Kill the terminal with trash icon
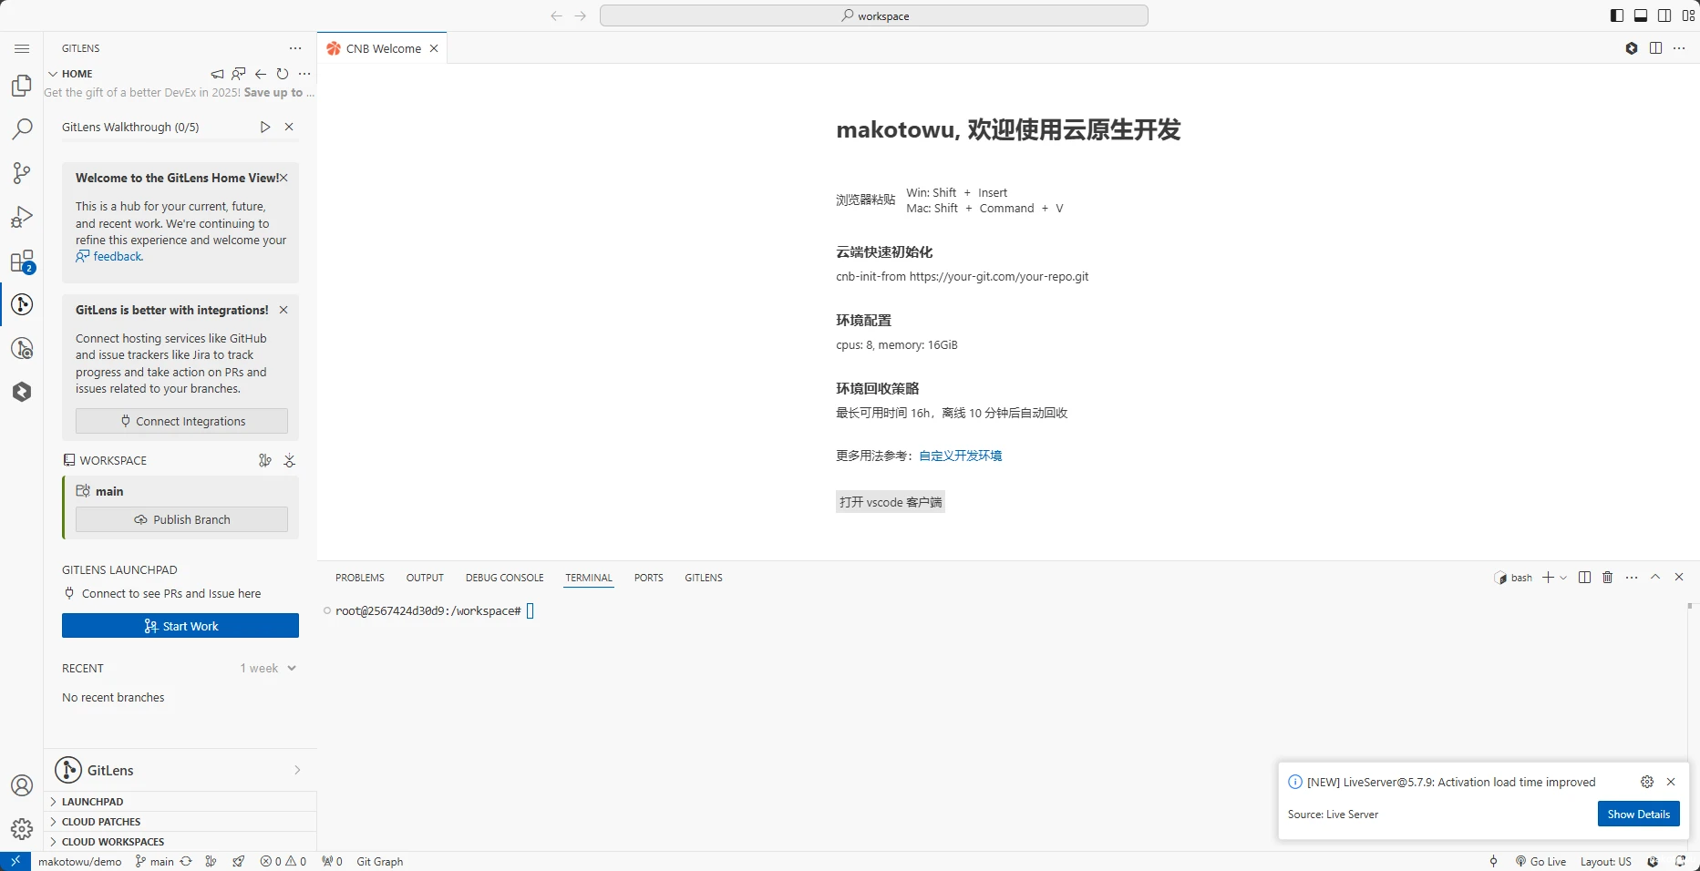Image resolution: width=1700 pixels, height=871 pixels. (1608, 578)
